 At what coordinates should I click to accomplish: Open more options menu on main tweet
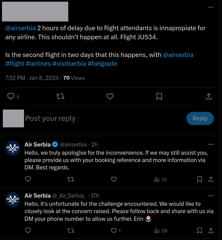point(211,7)
